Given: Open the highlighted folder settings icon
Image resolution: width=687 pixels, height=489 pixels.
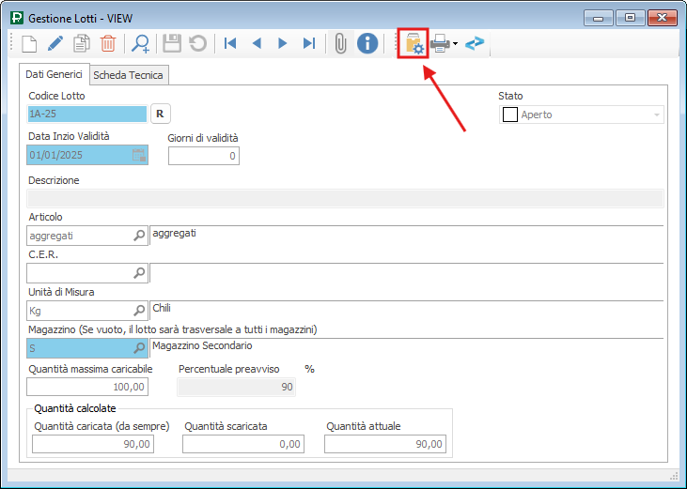Looking at the screenshot, I should pos(414,43).
